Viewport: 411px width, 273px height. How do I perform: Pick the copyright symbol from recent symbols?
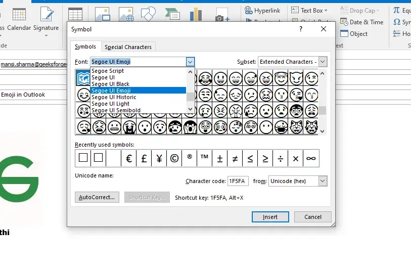(x=174, y=158)
